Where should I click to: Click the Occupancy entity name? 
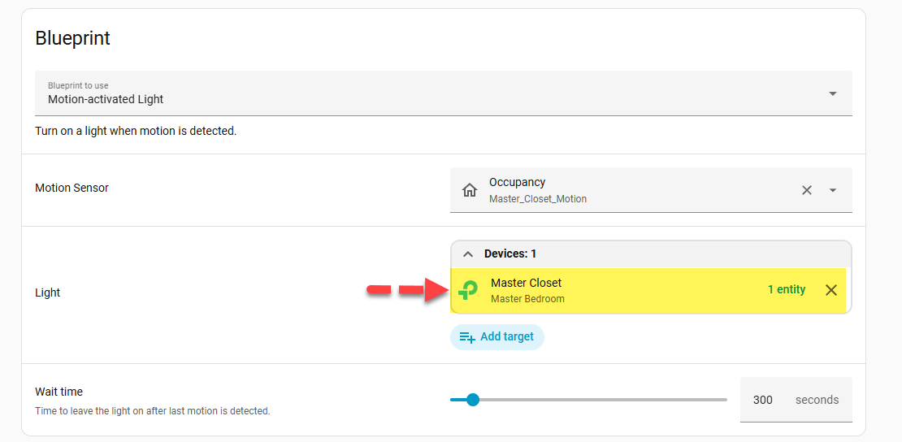517,182
